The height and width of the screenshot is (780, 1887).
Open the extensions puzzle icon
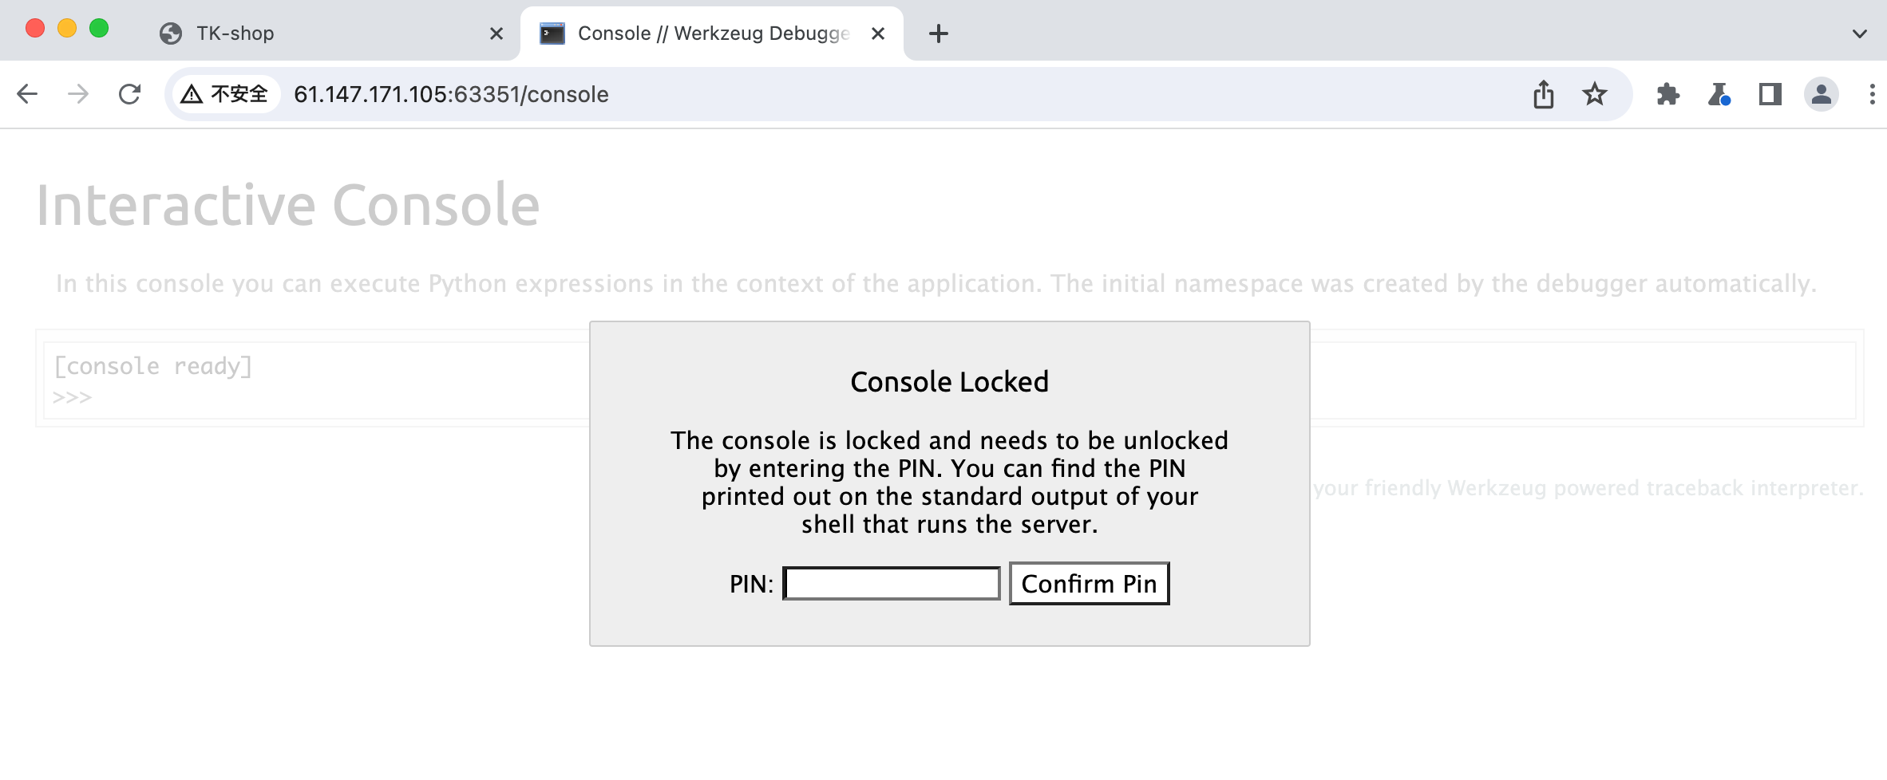1667,94
